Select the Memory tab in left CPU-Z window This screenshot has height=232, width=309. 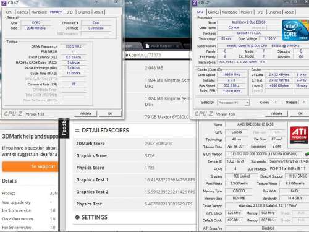pyautogui.click(x=56, y=12)
